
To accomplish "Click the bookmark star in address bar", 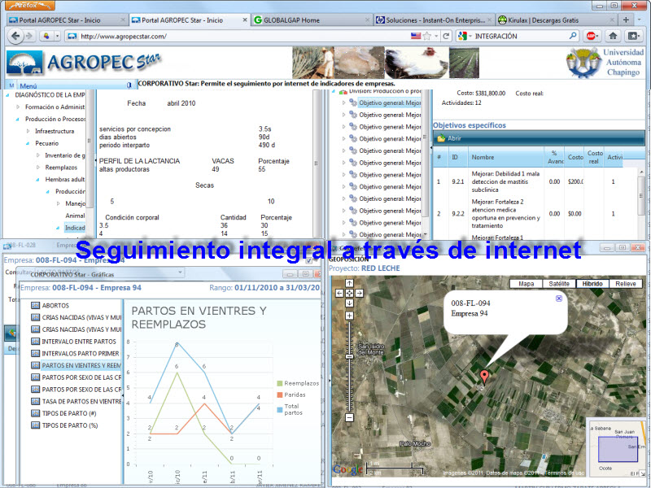I will pyautogui.click(x=426, y=36).
